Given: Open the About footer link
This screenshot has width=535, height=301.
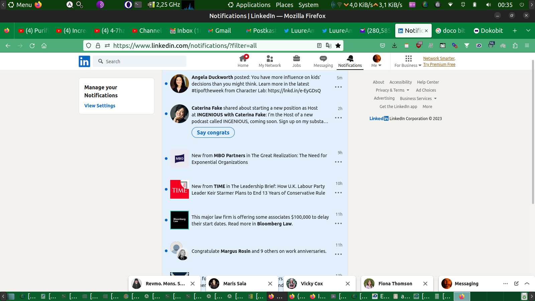Looking at the screenshot, I should pos(379,82).
